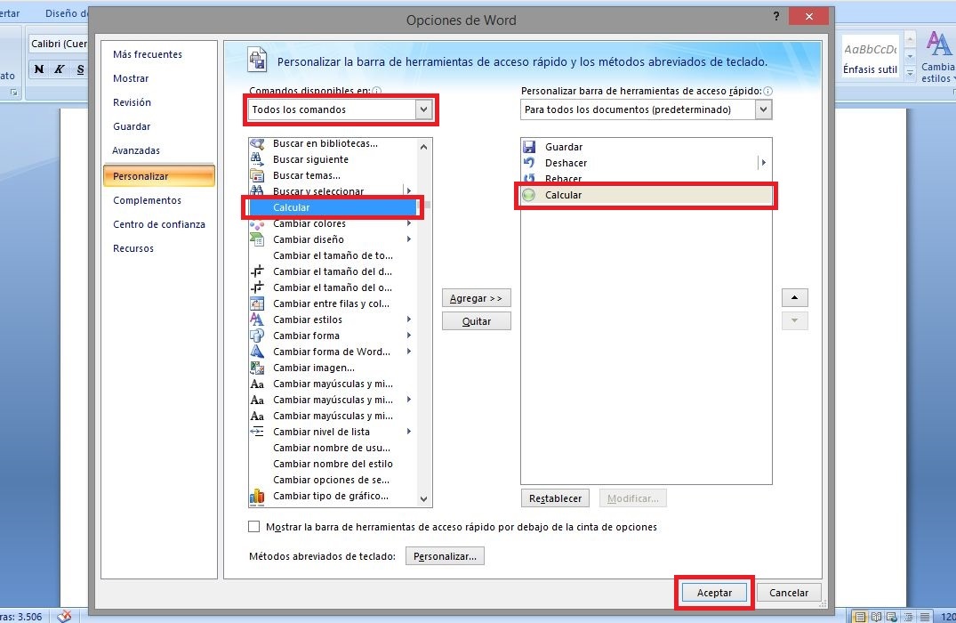Click the Buscar en bibliotecas icon
Image resolution: width=956 pixels, height=623 pixels.
(x=257, y=143)
